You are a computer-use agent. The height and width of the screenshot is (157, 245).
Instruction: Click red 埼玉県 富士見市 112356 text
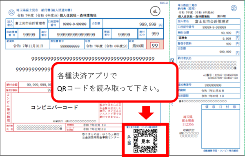[x=188, y=121]
